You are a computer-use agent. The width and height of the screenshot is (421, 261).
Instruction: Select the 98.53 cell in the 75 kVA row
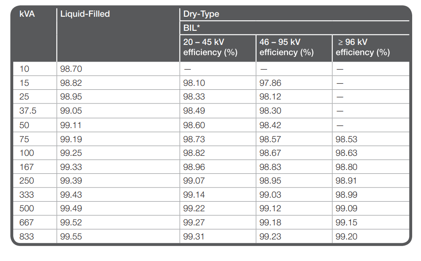[x=346, y=140]
